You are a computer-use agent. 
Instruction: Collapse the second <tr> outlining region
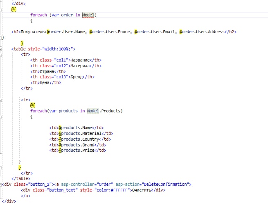click(1, 100)
